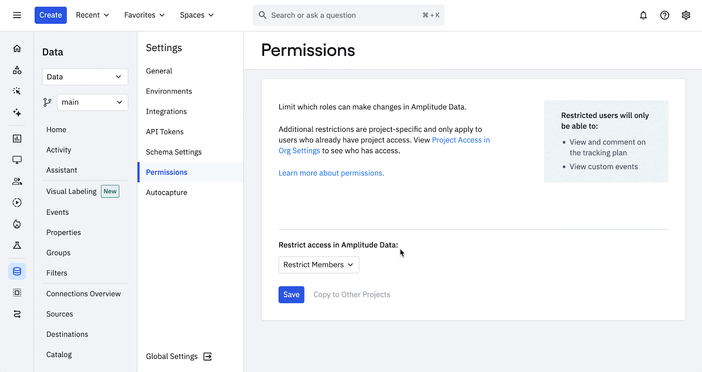Open Global Settings link
702x372 pixels.
pos(172,357)
